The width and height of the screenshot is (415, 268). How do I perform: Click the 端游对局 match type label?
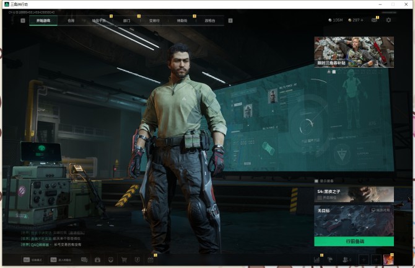380,210
